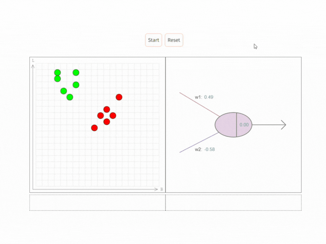Screen dimensions: 326x244
Task: Select the lowest green data point
Action: 70,97
